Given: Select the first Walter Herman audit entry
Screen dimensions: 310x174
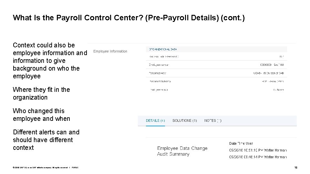Looking at the screenshot, I should tap(258, 150).
